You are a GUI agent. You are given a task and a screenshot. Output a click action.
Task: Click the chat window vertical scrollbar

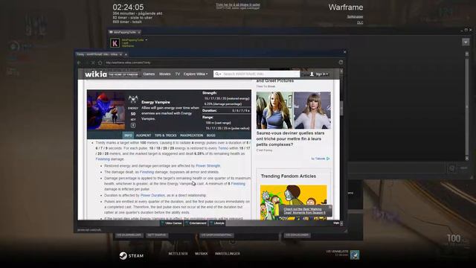click(467, 106)
